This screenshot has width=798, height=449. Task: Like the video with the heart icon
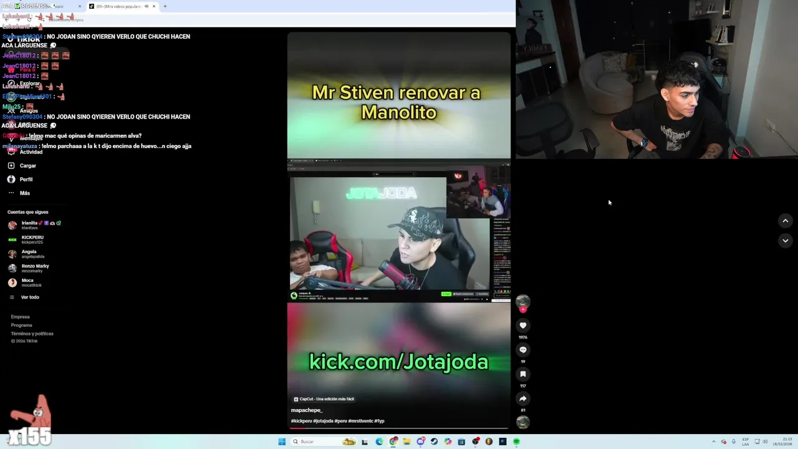point(522,326)
